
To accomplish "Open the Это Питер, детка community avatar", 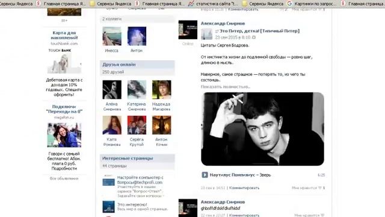I will click(x=206, y=34).
